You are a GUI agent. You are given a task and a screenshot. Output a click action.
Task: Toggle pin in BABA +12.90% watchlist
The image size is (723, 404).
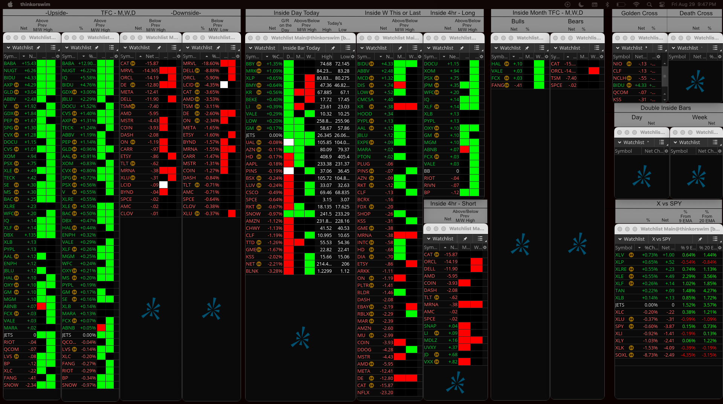pos(96,48)
